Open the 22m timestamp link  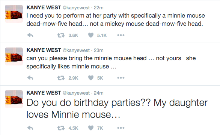98,8
